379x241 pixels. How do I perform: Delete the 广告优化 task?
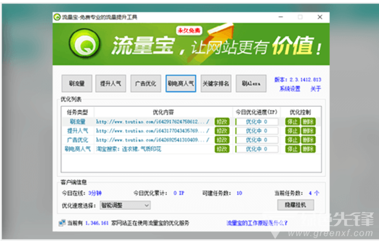[x=308, y=140]
